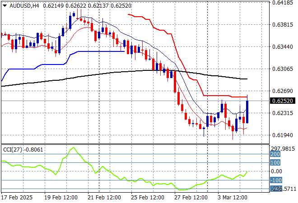Click the 0.63065 price scale label
The image size is (298, 203).
pos(283,69)
